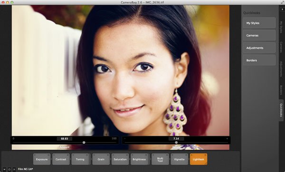Toggle the Vignette tile's power circle
The width and height of the screenshot is (285, 172).
(186, 155)
